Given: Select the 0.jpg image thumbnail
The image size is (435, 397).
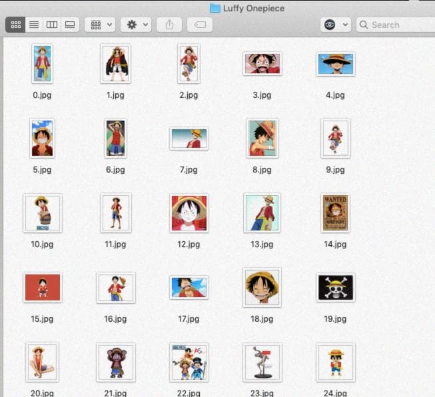Looking at the screenshot, I should [42, 64].
